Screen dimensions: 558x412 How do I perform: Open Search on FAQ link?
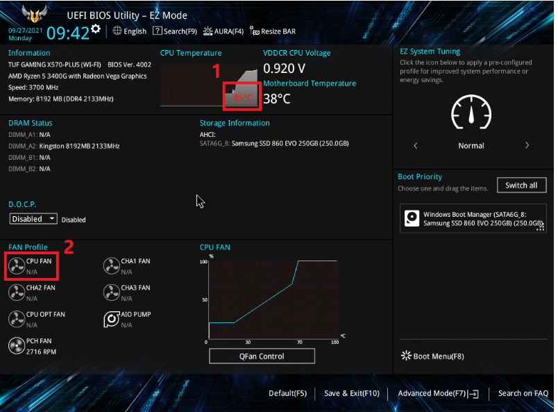[523, 393]
